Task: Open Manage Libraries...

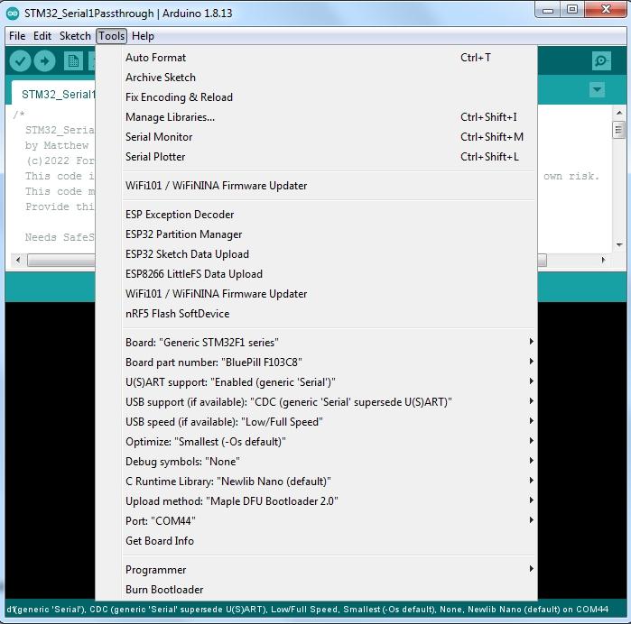Action: (316, 117)
